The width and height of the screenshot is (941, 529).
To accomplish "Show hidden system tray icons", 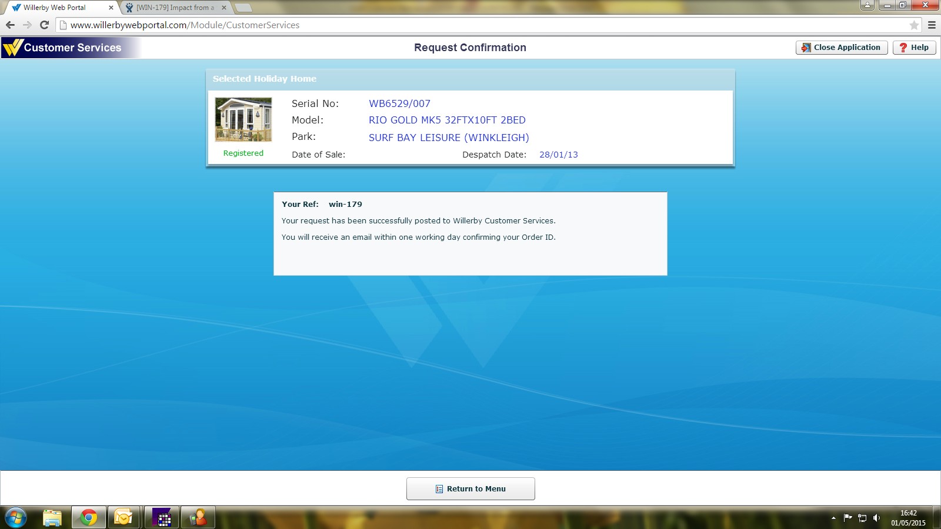I will click(x=833, y=518).
